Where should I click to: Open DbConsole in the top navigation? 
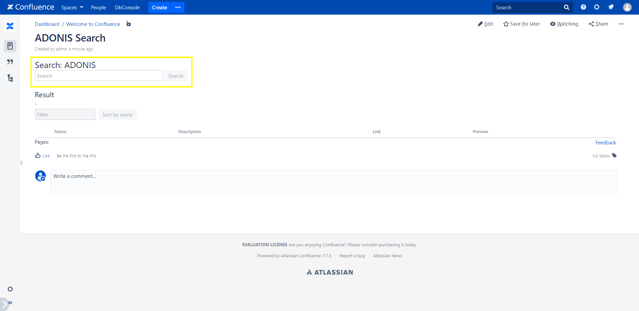click(127, 7)
